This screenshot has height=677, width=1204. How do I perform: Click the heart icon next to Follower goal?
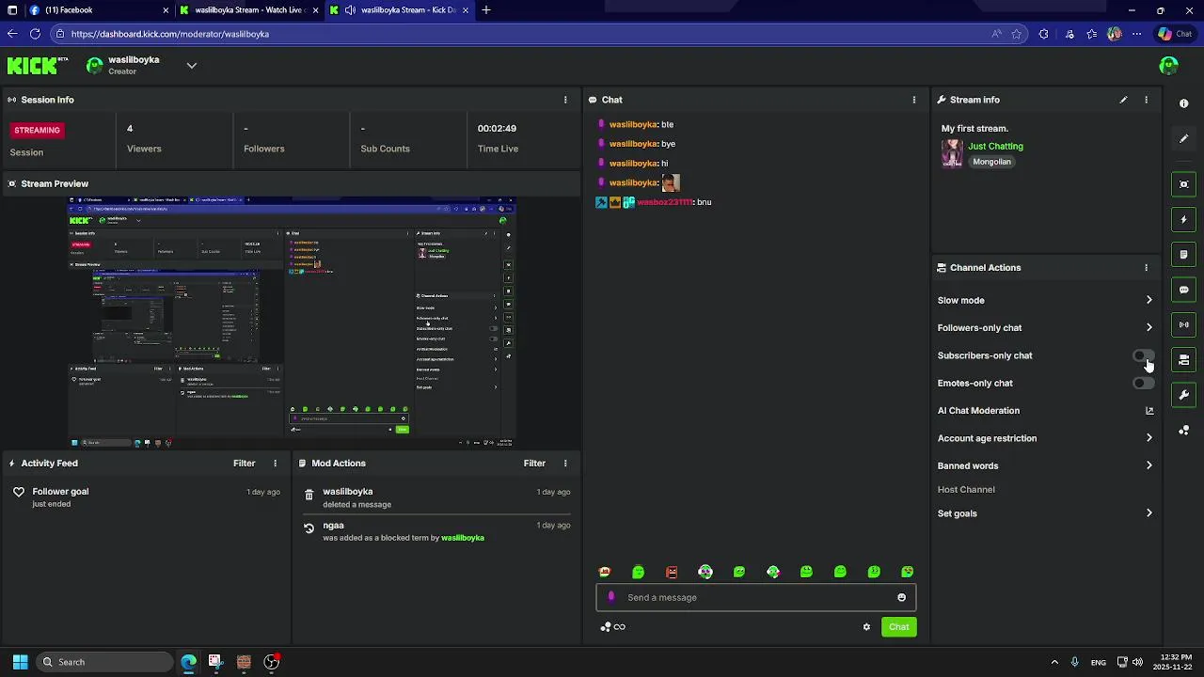[x=19, y=492]
